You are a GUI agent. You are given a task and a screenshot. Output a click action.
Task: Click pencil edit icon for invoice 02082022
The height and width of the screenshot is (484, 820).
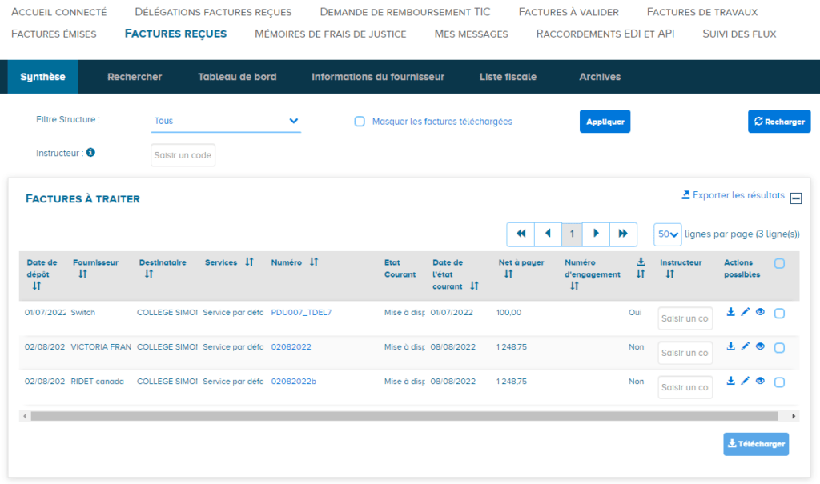[745, 346]
